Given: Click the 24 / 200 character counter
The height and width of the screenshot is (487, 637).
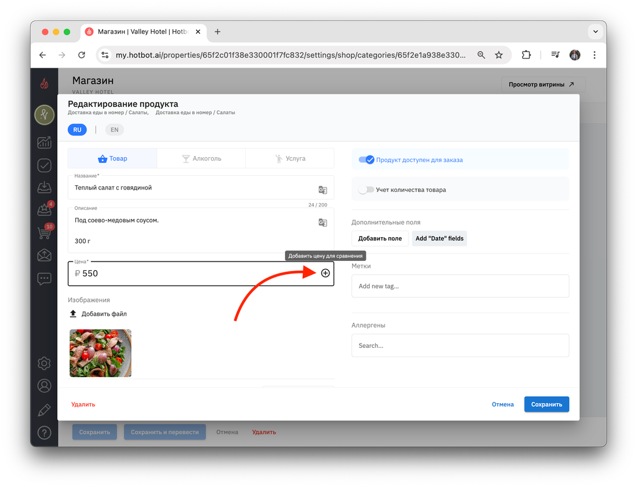Looking at the screenshot, I should (318, 205).
